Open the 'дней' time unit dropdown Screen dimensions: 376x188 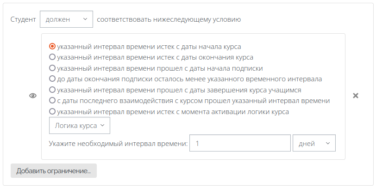point(314,143)
